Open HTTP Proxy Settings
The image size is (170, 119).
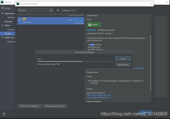coord(30,106)
